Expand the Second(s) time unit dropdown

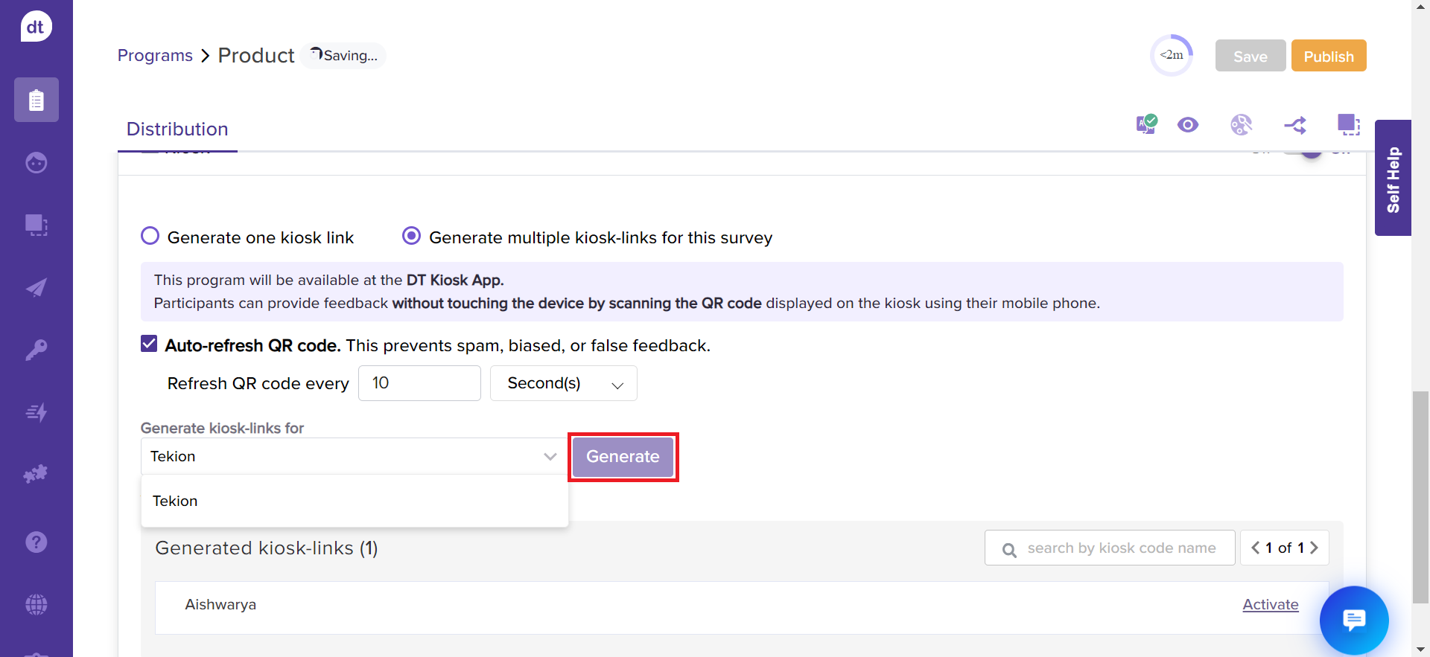[x=563, y=383]
